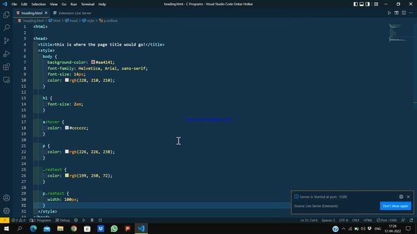Click the Ln 31, Col 6 cursor position
Image resolution: width=417 pixels, height=234 pixels.
click(309, 220)
